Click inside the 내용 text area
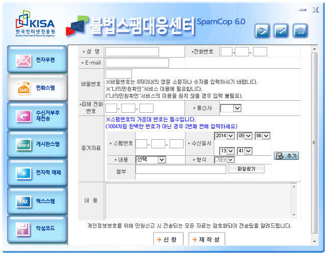The image size is (326, 254). (198, 200)
